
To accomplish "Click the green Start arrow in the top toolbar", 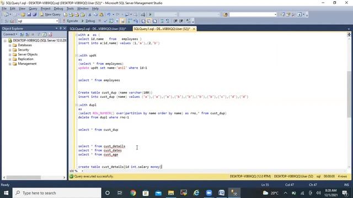I will click(151, 15).
